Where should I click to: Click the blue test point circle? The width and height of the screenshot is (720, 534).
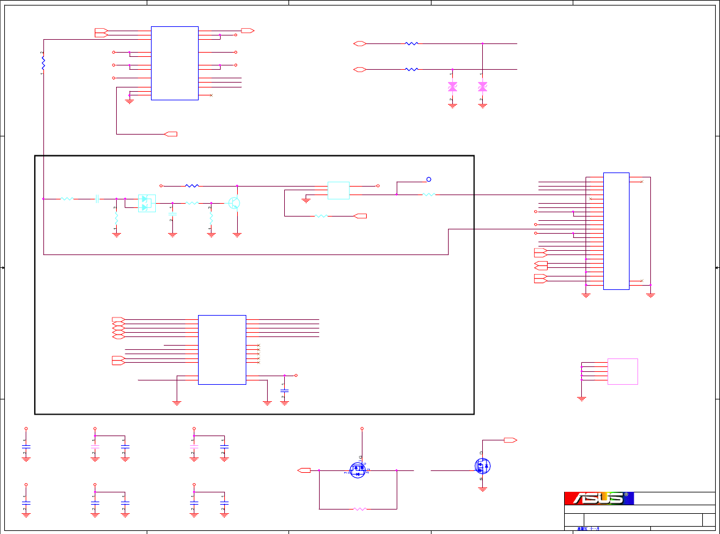428,179
